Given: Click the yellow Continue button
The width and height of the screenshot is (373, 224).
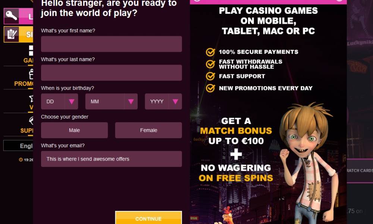Looking at the screenshot, I should point(148,218).
